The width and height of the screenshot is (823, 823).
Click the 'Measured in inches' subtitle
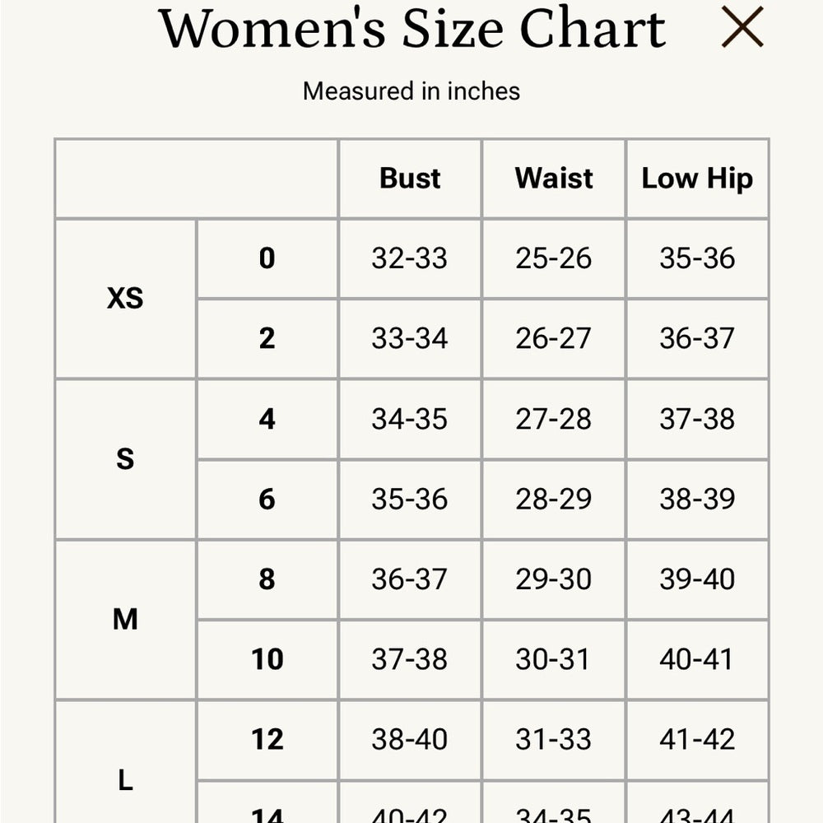pyautogui.click(x=411, y=91)
